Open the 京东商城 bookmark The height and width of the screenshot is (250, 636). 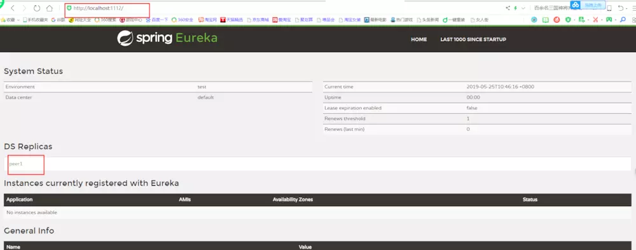[258, 20]
